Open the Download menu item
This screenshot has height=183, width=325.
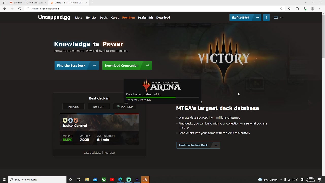[163, 18]
